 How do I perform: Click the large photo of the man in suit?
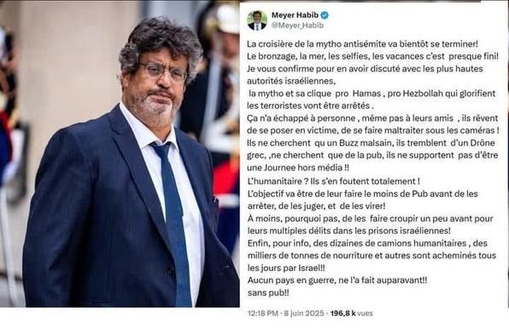point(120,155)
